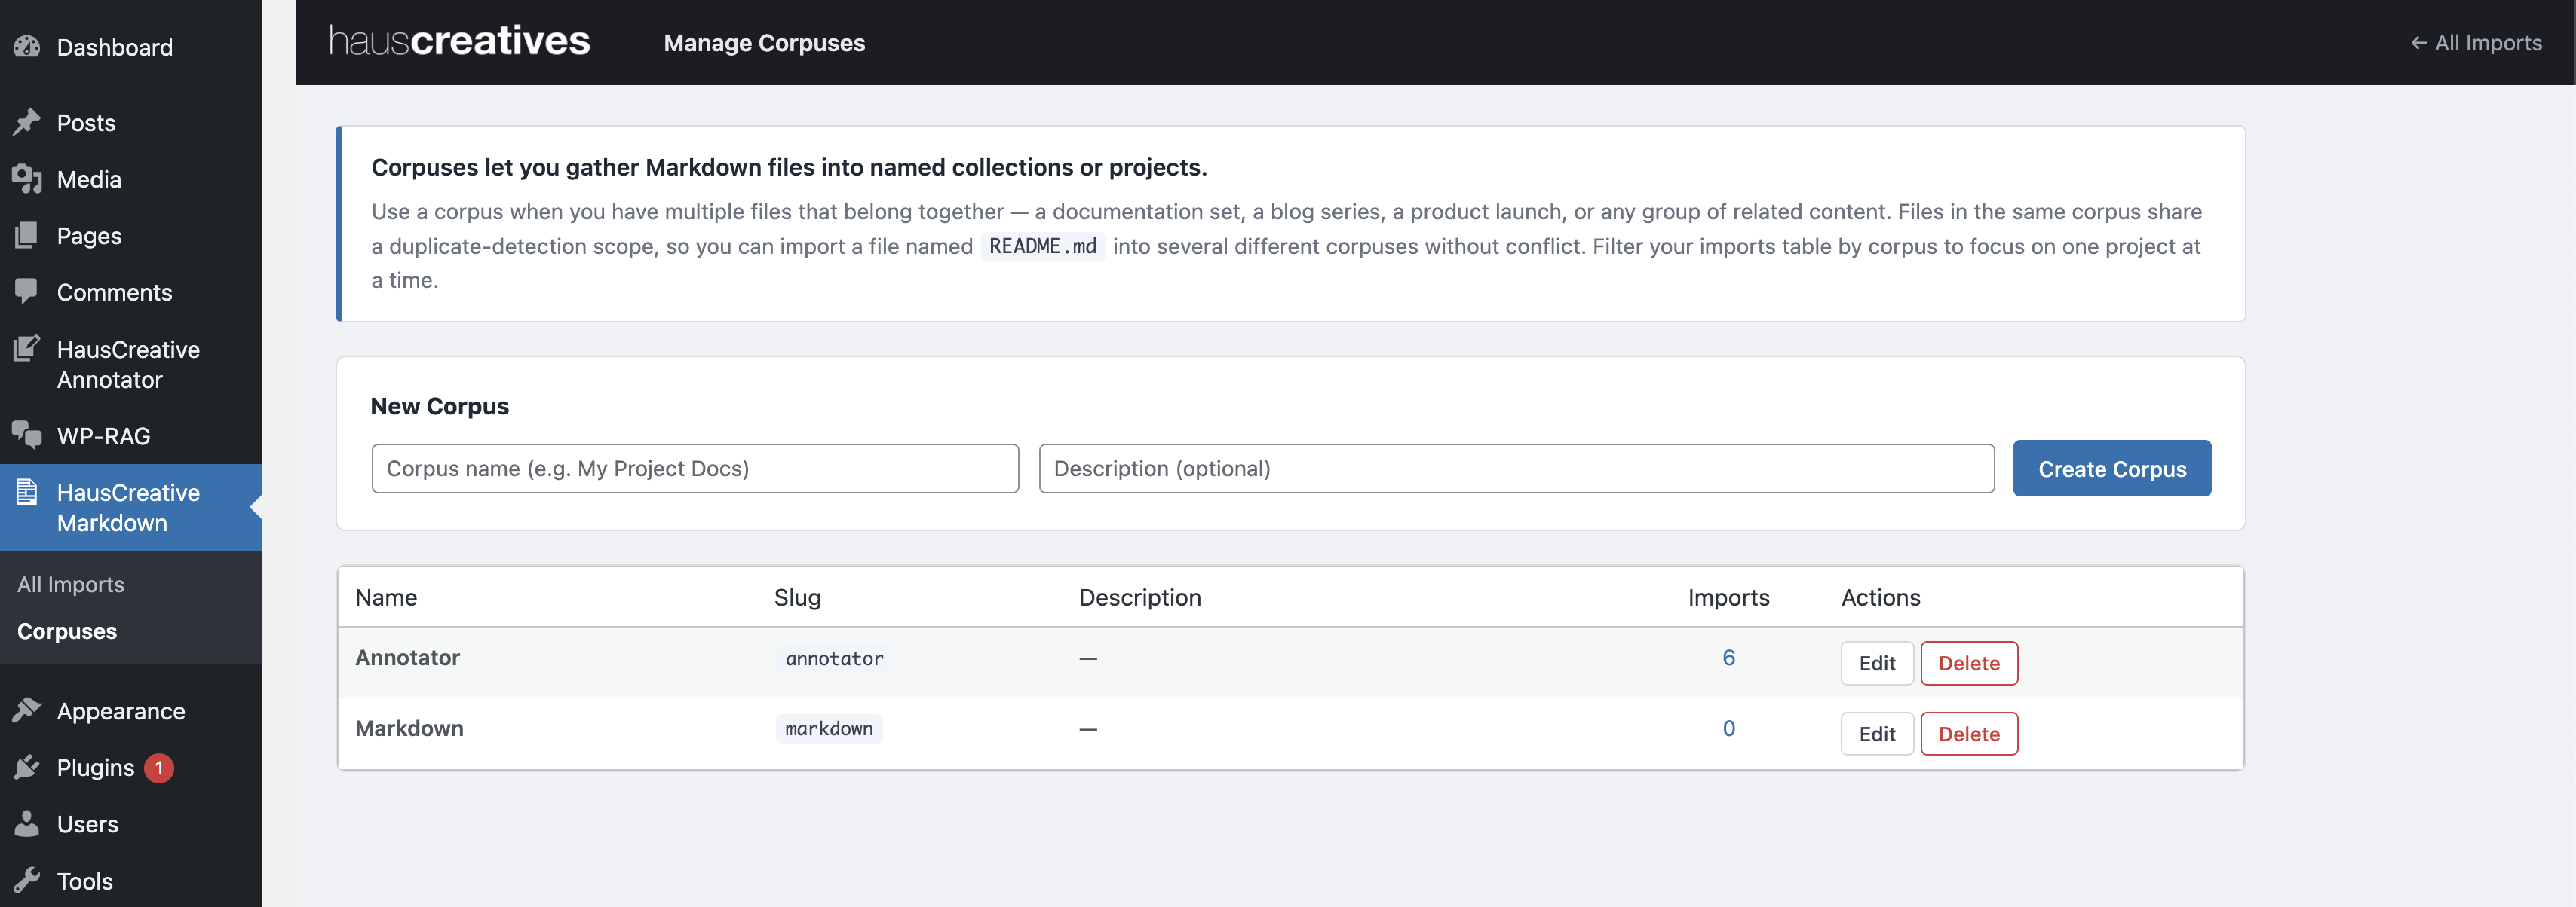
Task: Open the All Imports submenu
Action: point(70,585)
